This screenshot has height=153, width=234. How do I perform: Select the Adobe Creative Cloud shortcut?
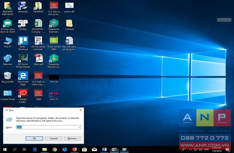coord(23,96)
